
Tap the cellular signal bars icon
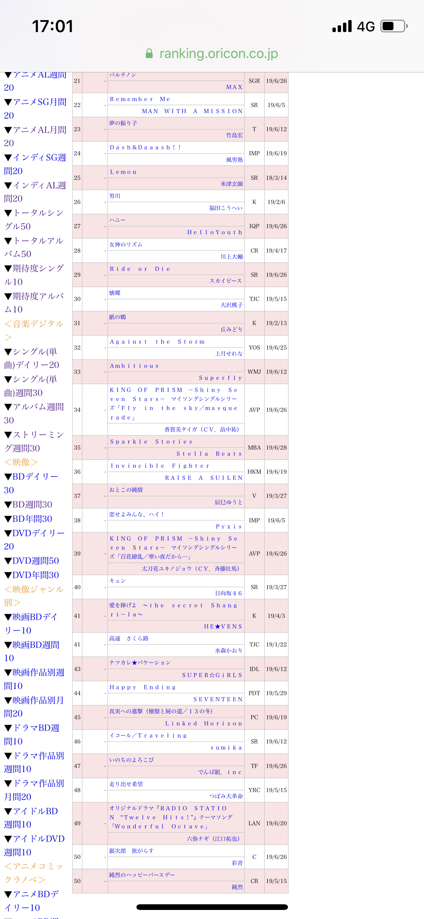pos(342,26)
